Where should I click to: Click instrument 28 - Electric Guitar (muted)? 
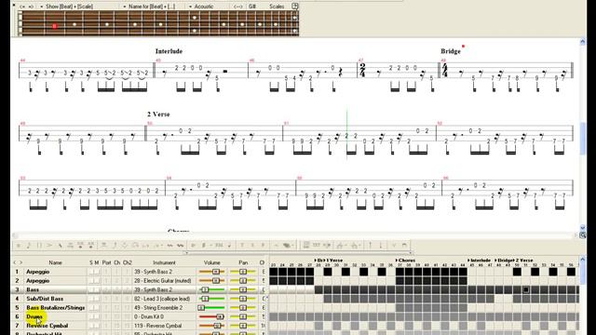[x=162, y=281]
